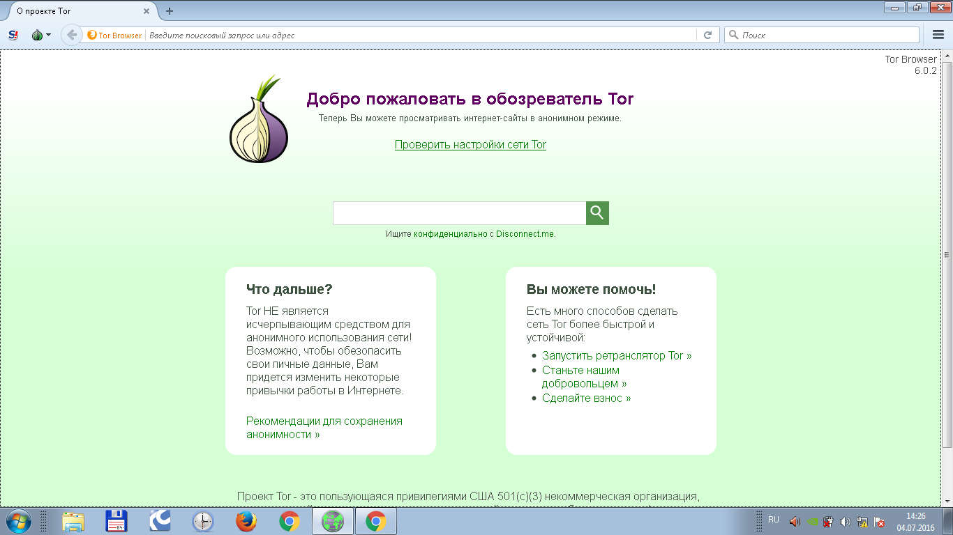Screen dimensions: 953x535
Task: Click the white speaker volume icon in the tray
Action: [x=846, y=521]
